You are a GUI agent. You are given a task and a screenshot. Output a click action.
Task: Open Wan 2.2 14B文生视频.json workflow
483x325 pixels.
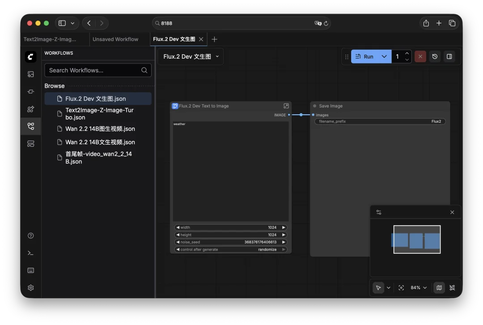(x=100, y=142)
